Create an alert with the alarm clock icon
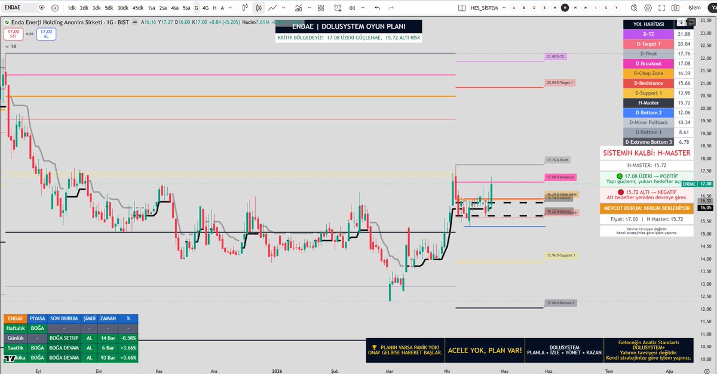This screenshot has width=717, height=374. (x=338, y=8)
